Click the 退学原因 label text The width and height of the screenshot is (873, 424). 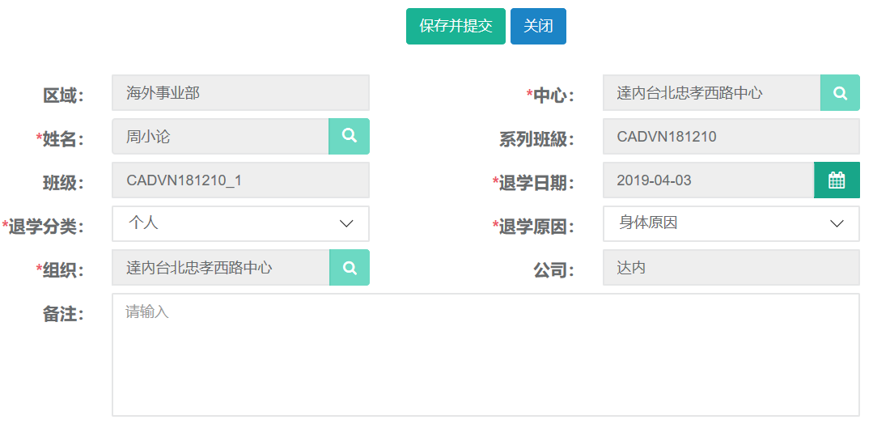pos(536,227)
